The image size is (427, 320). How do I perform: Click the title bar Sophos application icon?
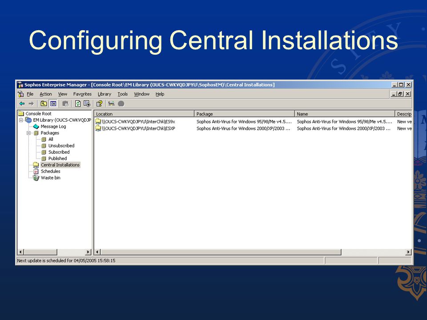20,84
